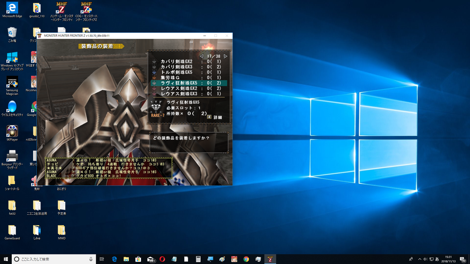The image size is (470, 264).
Task: Open the Mail app on taskbar
Action: (x=151, y=259)
